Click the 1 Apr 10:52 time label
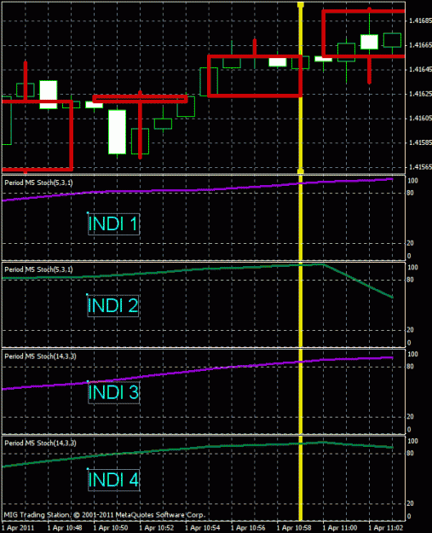This screenshot has width=432, height=533. pyautogui.click(x=156, y=528)
